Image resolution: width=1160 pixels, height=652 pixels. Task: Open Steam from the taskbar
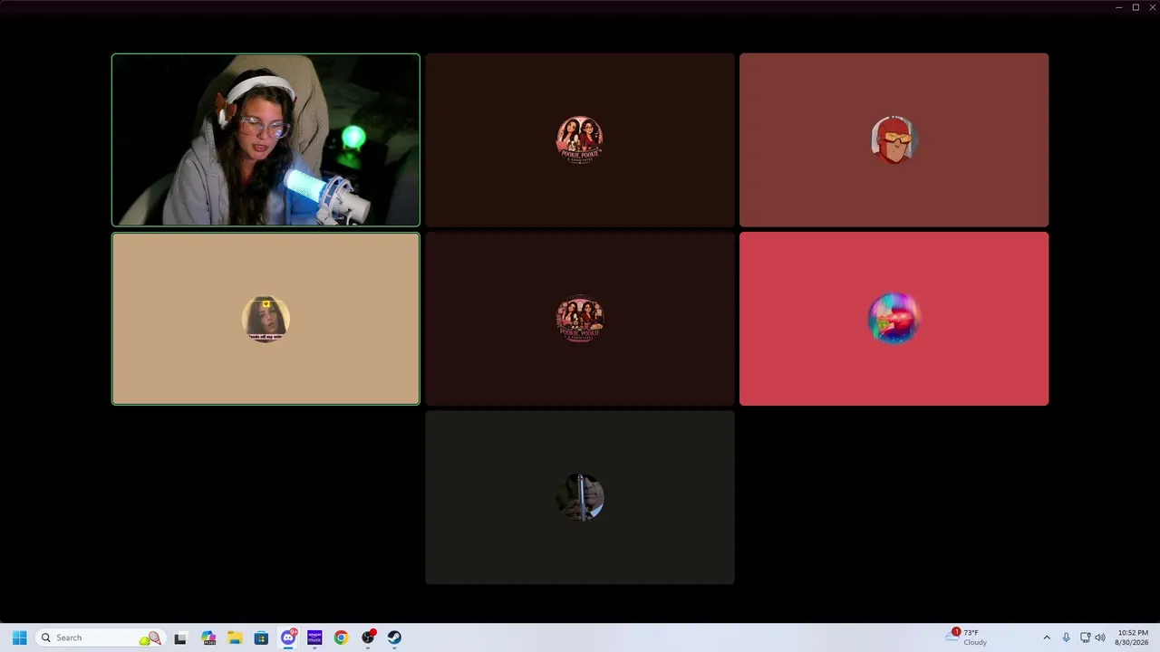pyautogui.click(x=394, y=638)
